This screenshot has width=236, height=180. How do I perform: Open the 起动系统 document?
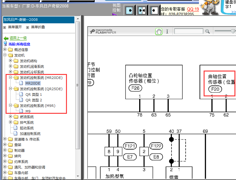[x=27, y=128]
